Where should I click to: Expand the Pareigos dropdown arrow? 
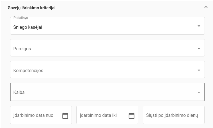coord(199,48)
